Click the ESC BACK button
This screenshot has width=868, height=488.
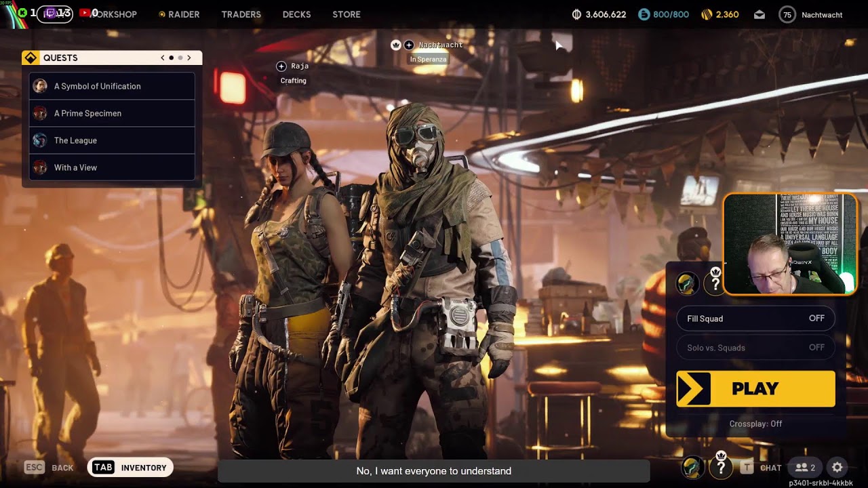pos(49,468)
